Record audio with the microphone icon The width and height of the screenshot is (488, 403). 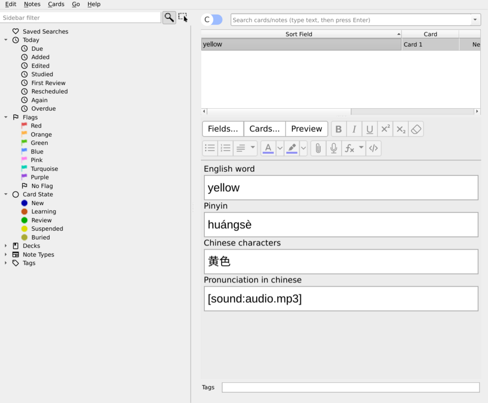pos(333,148)
